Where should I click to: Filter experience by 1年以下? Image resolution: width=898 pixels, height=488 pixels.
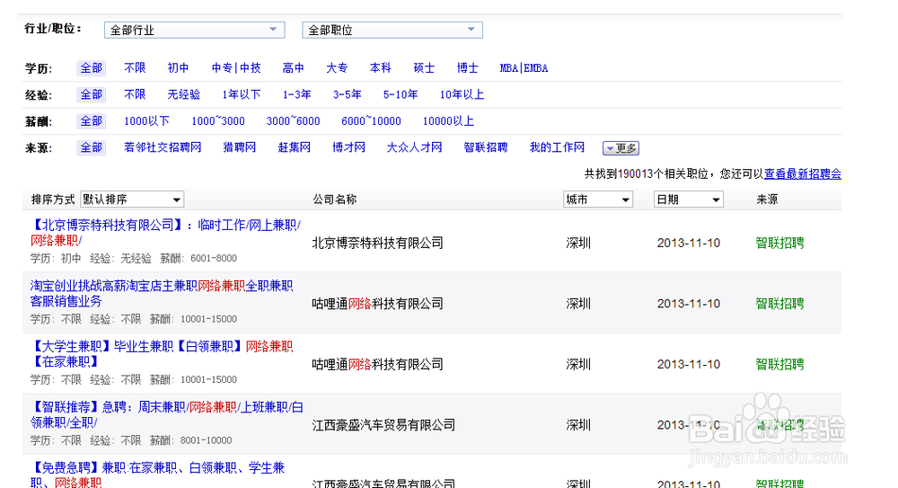click(x=242, y=94)
